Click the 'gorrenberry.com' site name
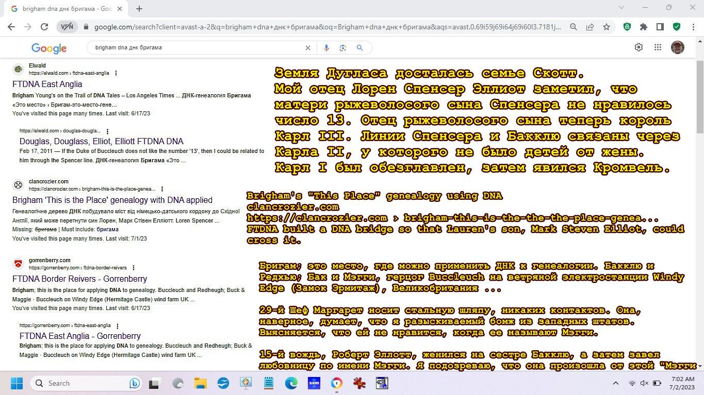This screenshot has height=395, width=704. (50, 261)
